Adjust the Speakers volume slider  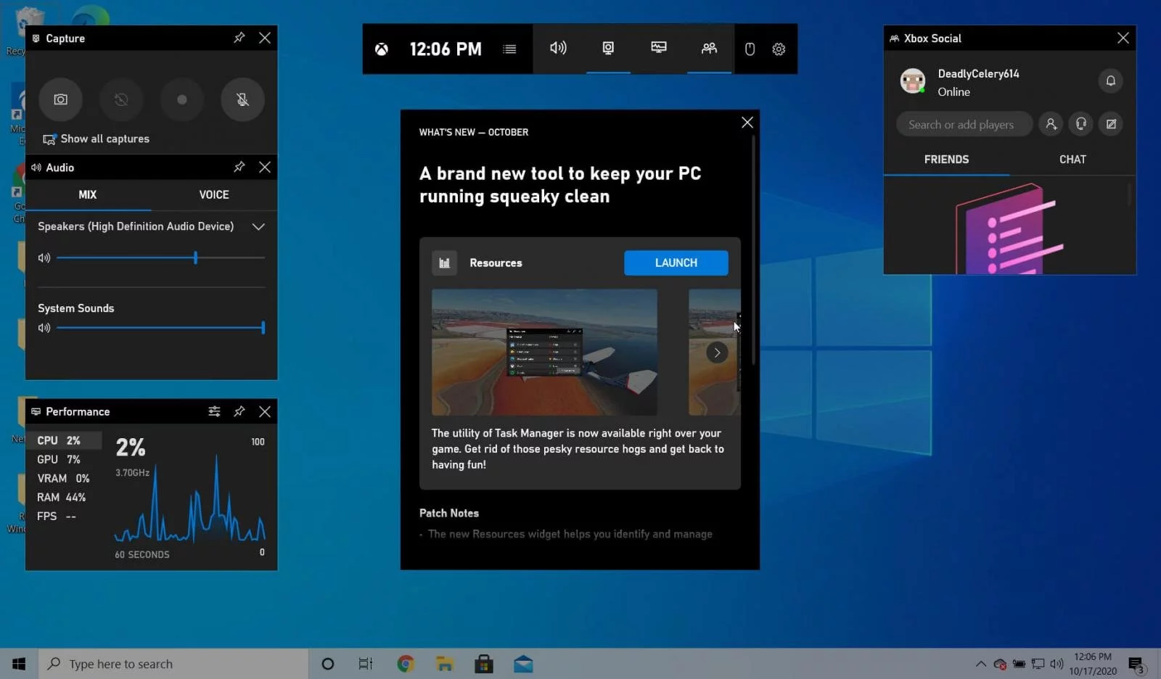click(160, 258)
